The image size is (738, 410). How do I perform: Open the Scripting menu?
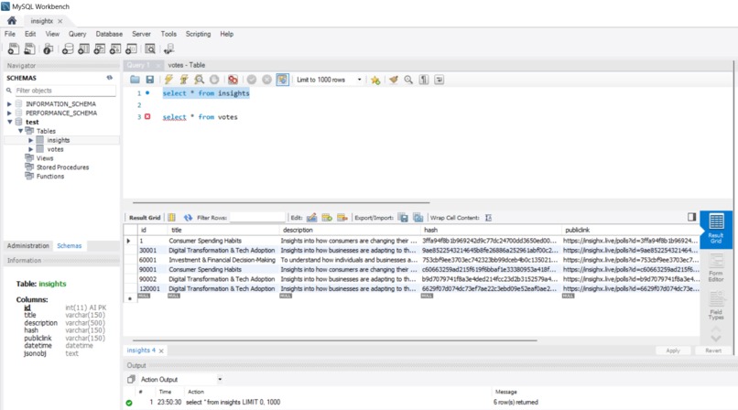tap(198, 34)
